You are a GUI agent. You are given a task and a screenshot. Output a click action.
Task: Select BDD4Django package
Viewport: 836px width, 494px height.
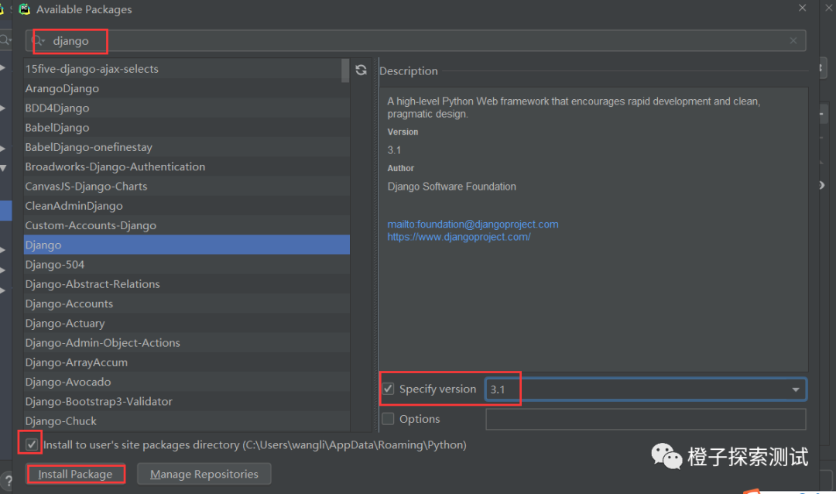click(x=187, y=108)
